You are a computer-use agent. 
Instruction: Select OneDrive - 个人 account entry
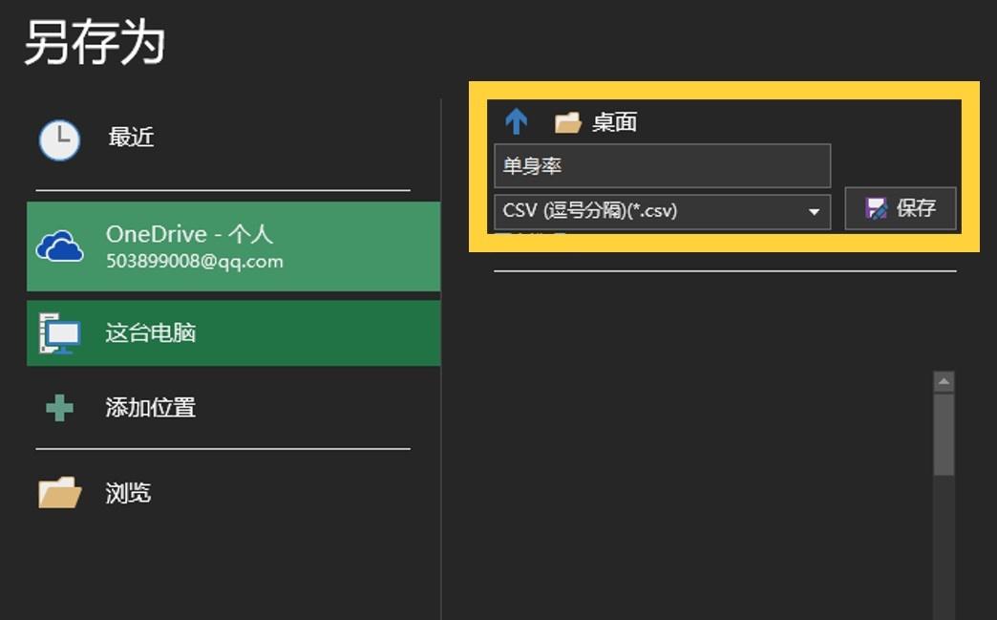[191, 234]
